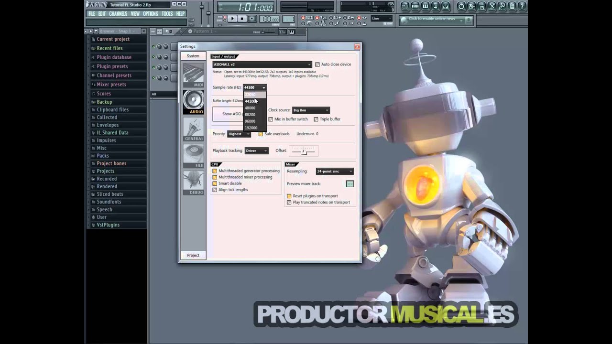Show the step sequencer from top toolbar

pyautogui.click(x=415, y=6)
